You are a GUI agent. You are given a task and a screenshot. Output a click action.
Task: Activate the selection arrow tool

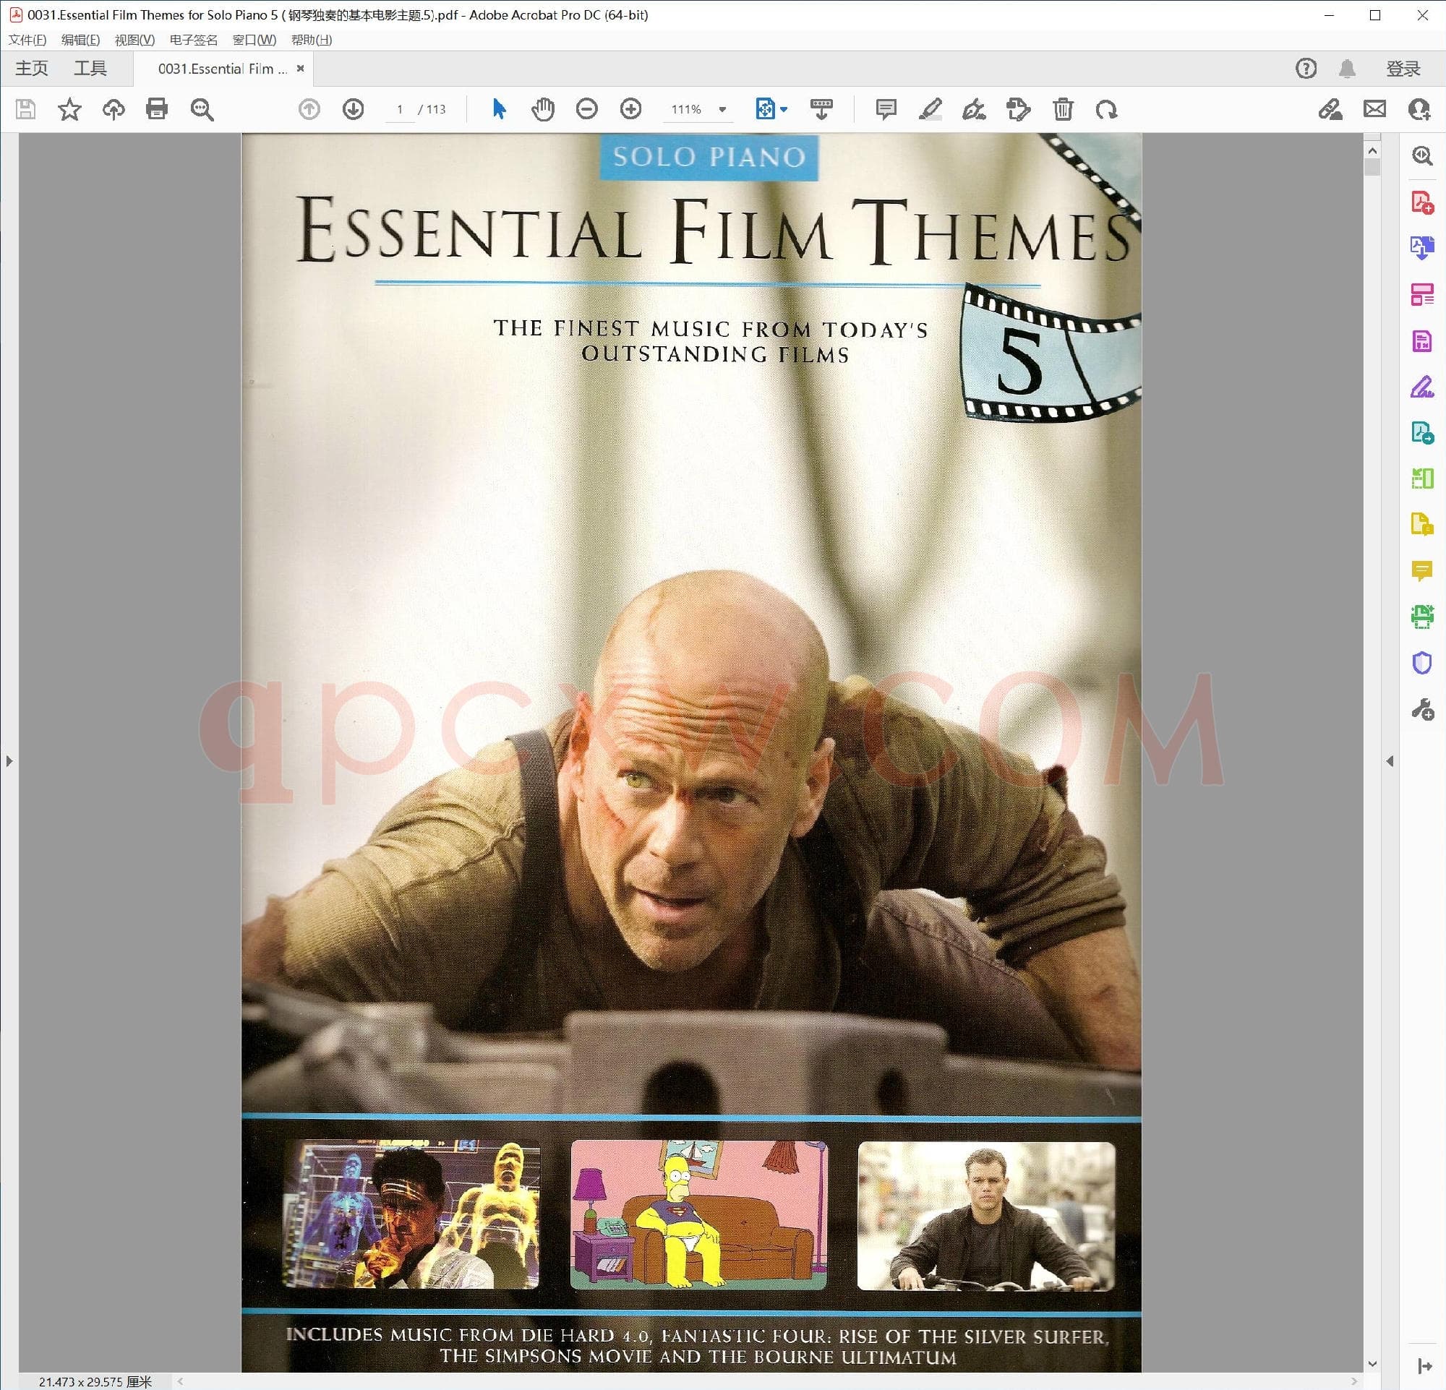[499, 109]
